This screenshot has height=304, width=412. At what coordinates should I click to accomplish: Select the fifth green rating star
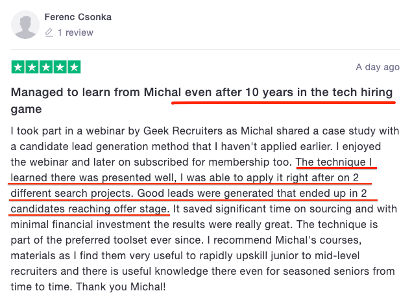pyautogui.click(x=74, y=67)
